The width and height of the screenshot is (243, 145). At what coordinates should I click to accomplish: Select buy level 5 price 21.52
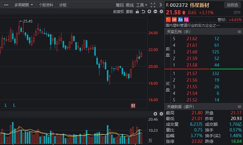tap(192, 100)
